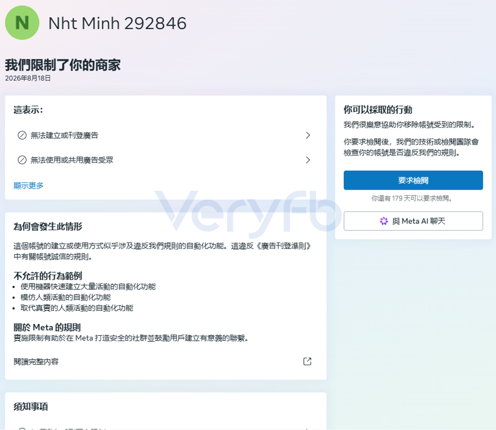The width and height of the screenshot is (496, 430).
Task: Click the 為何會發生此情形 heading
Action: point(48,227)
